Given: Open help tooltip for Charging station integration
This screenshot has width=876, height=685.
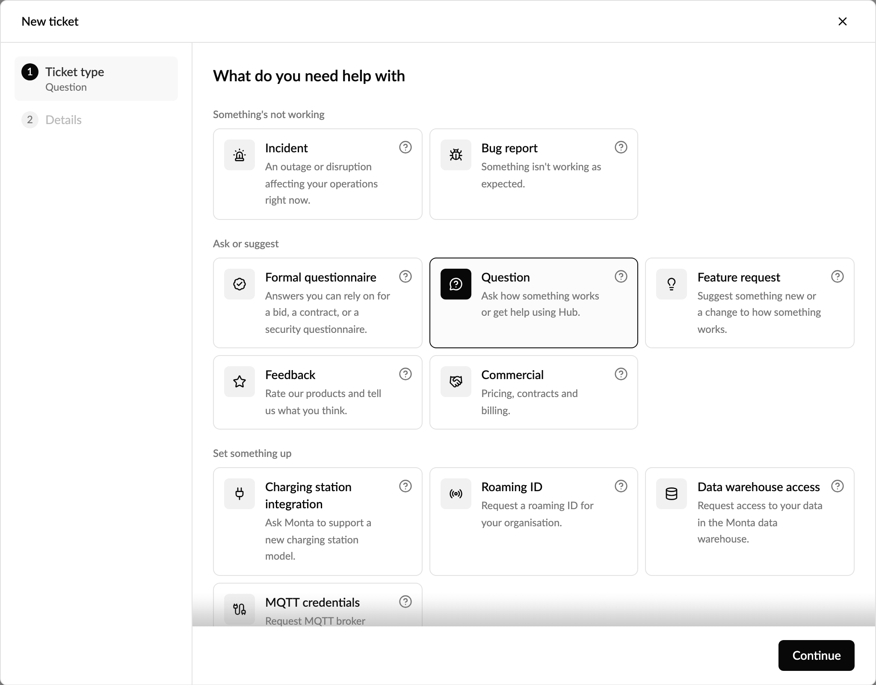Looking at the screenshot, I should click(405, 486).
